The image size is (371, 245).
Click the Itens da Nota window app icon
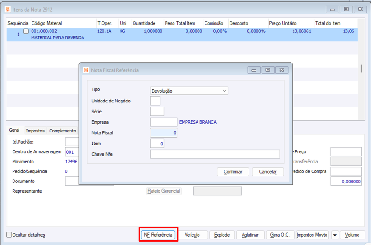click(7, 9)
